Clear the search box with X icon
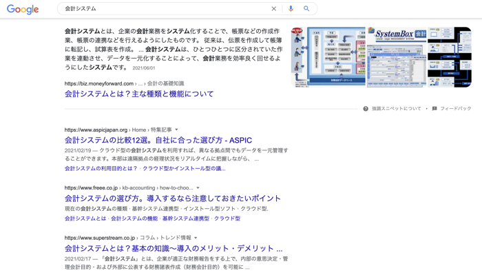Viewport: 482px width, 275px height. [273, 8]
